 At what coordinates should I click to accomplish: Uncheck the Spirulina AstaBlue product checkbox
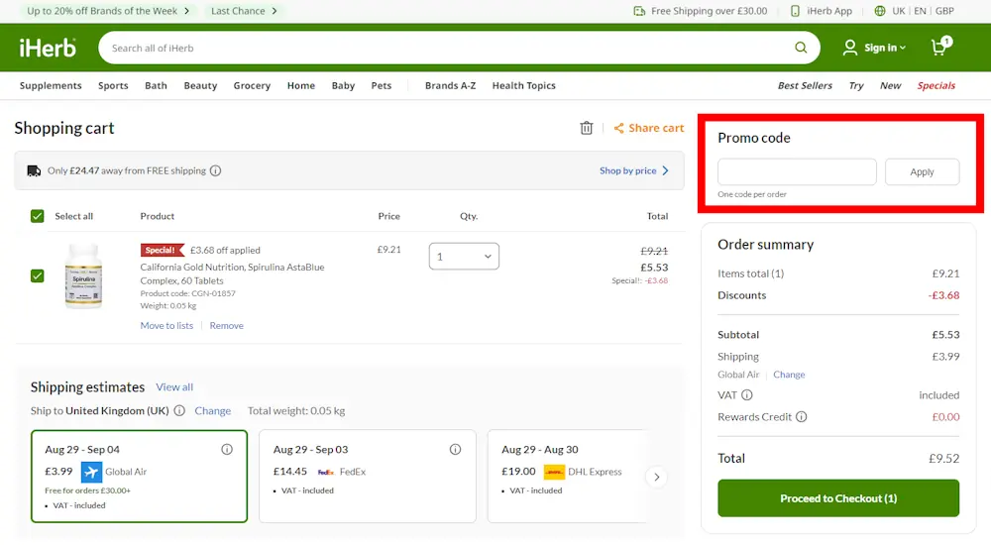pos(38,275)
